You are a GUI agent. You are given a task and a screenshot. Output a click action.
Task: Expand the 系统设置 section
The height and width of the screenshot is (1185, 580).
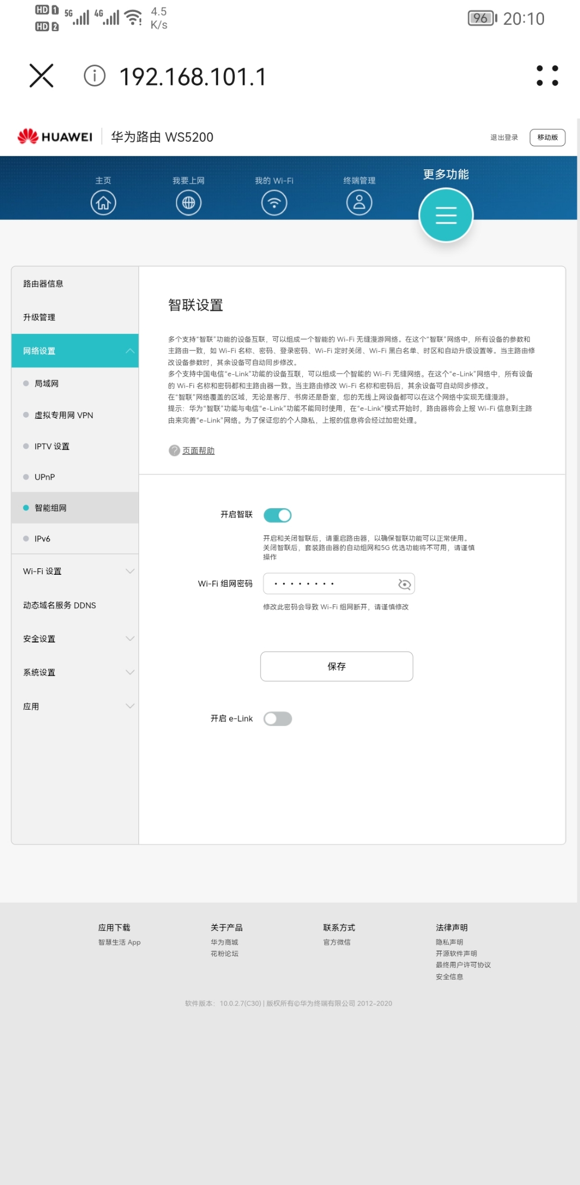[x=75, y=673]
